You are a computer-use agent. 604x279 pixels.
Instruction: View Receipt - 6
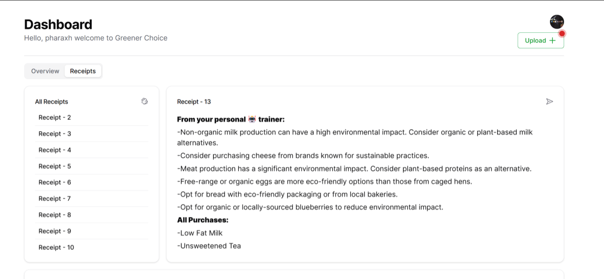pos(55,183)
